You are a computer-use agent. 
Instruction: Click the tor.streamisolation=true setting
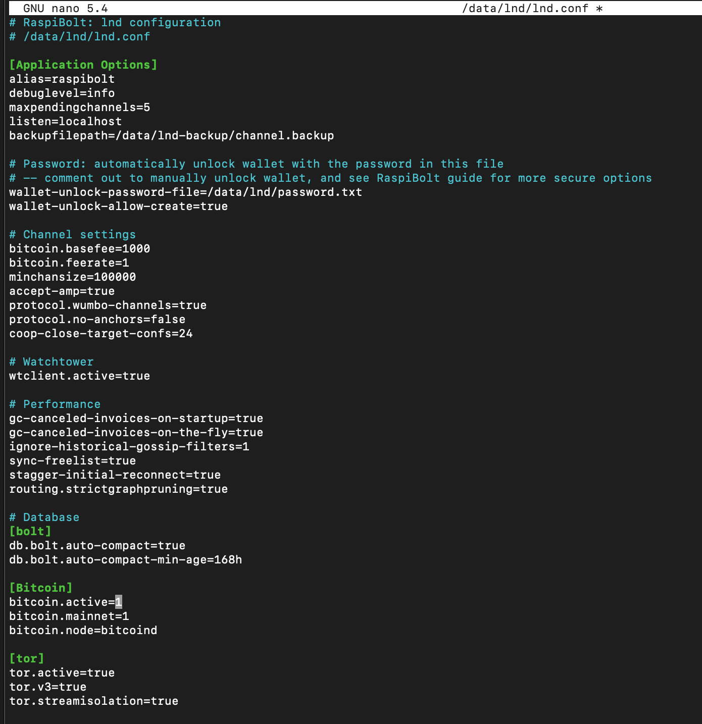click(x=93, y=701)
